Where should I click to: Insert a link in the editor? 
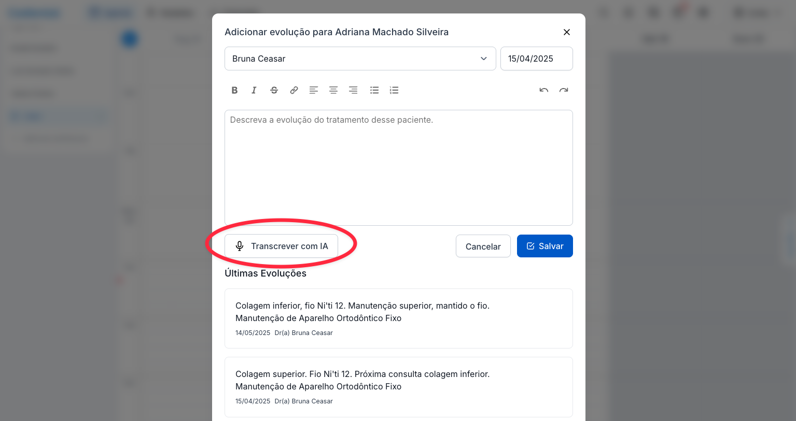click(294, 90)
